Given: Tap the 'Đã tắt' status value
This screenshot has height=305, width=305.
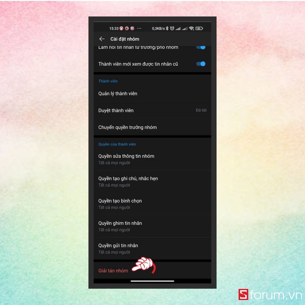Looking at the screenshot, I should 201,110.
